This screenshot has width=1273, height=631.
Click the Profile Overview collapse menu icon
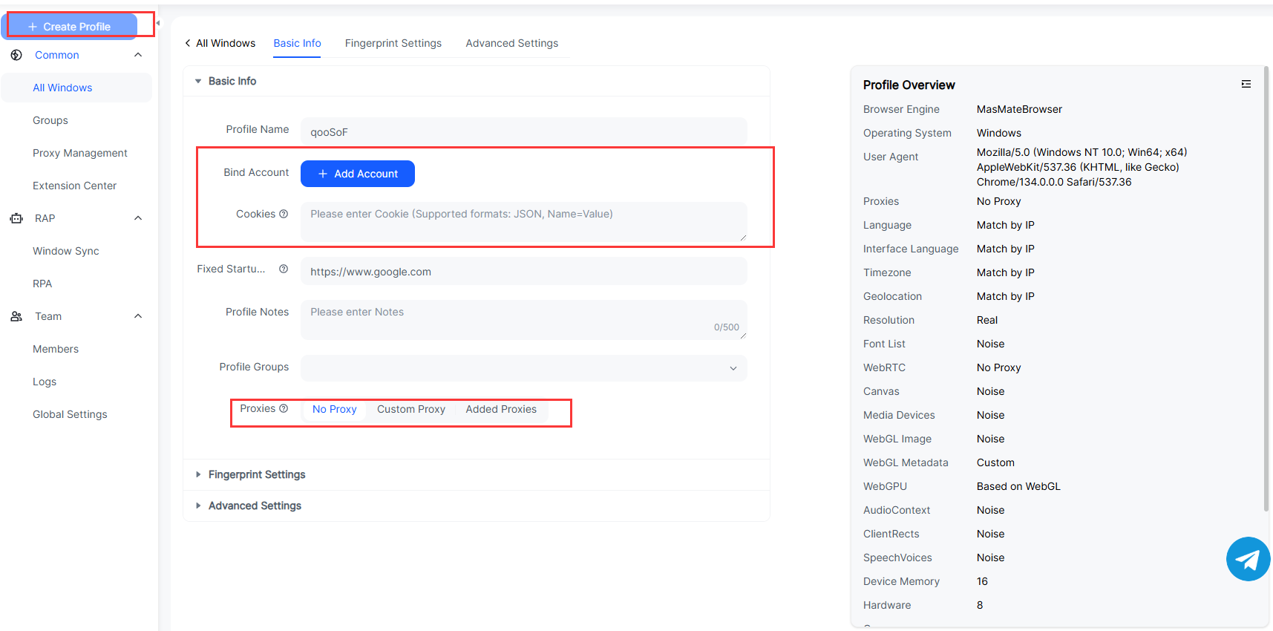(1246, 85)
